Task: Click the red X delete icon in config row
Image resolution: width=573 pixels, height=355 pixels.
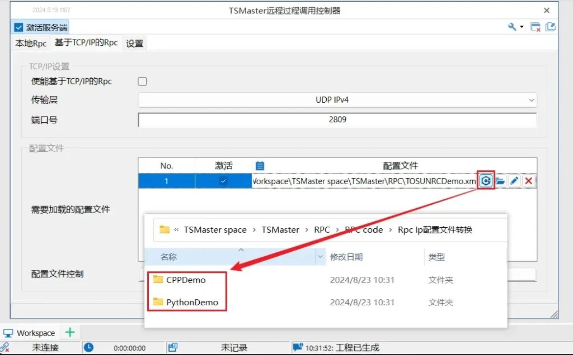Action: coord(528,181)
